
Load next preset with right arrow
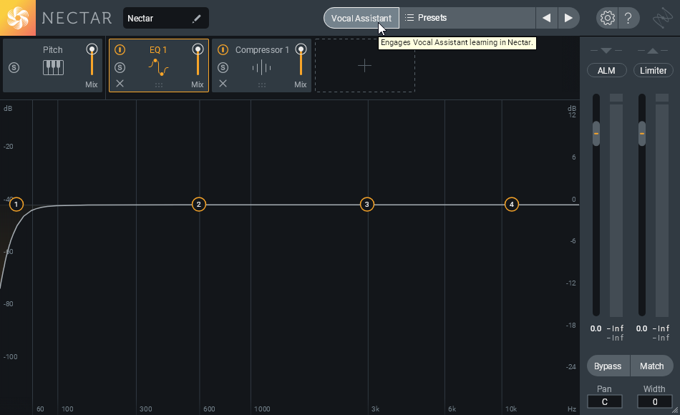click(568, 18)
